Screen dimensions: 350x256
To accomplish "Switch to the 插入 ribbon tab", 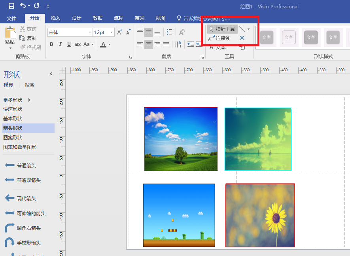I will click(56, 18).
